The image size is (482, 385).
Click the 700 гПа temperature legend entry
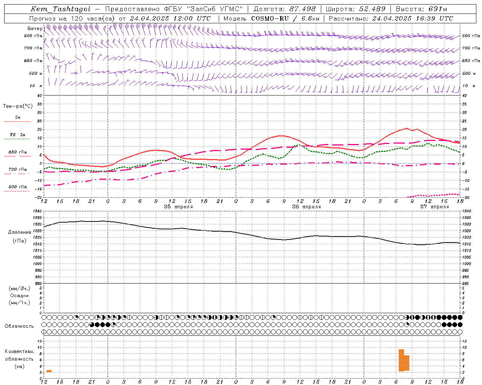coord(18,170)
